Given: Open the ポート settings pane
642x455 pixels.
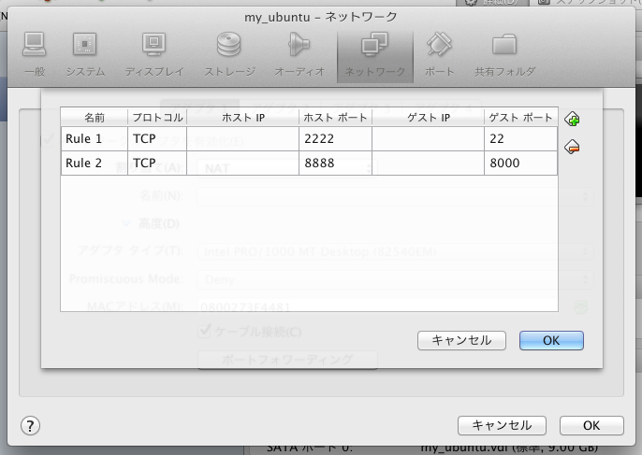Looking at the screenshot, I should 439,55.
